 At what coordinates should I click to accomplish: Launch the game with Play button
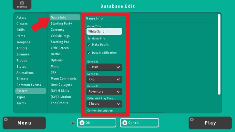tap(210, 123)
